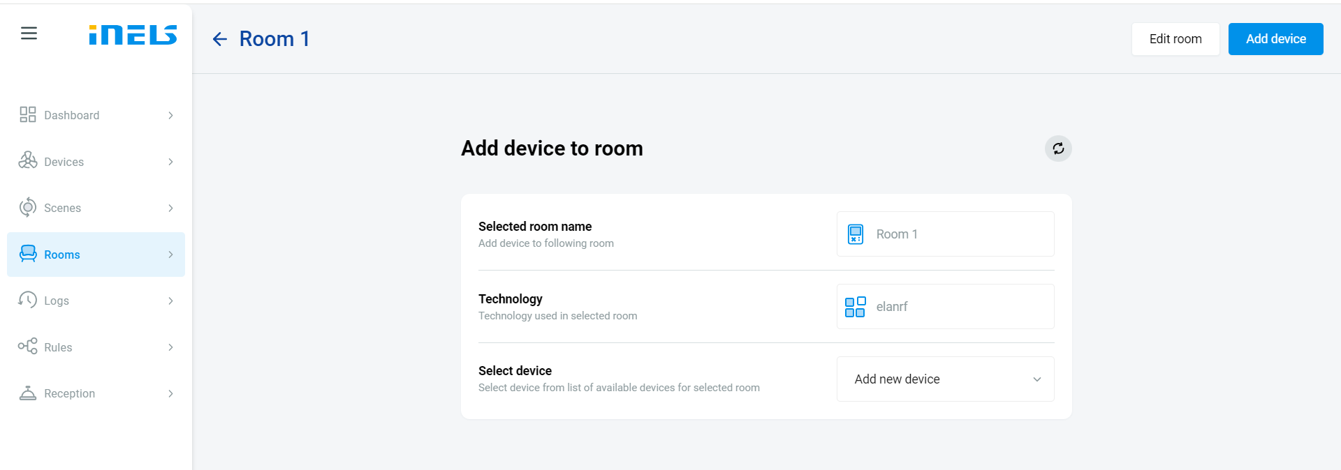Open the Add new device dropdown
Screen dimensions: 1341x470
point(945,379)
